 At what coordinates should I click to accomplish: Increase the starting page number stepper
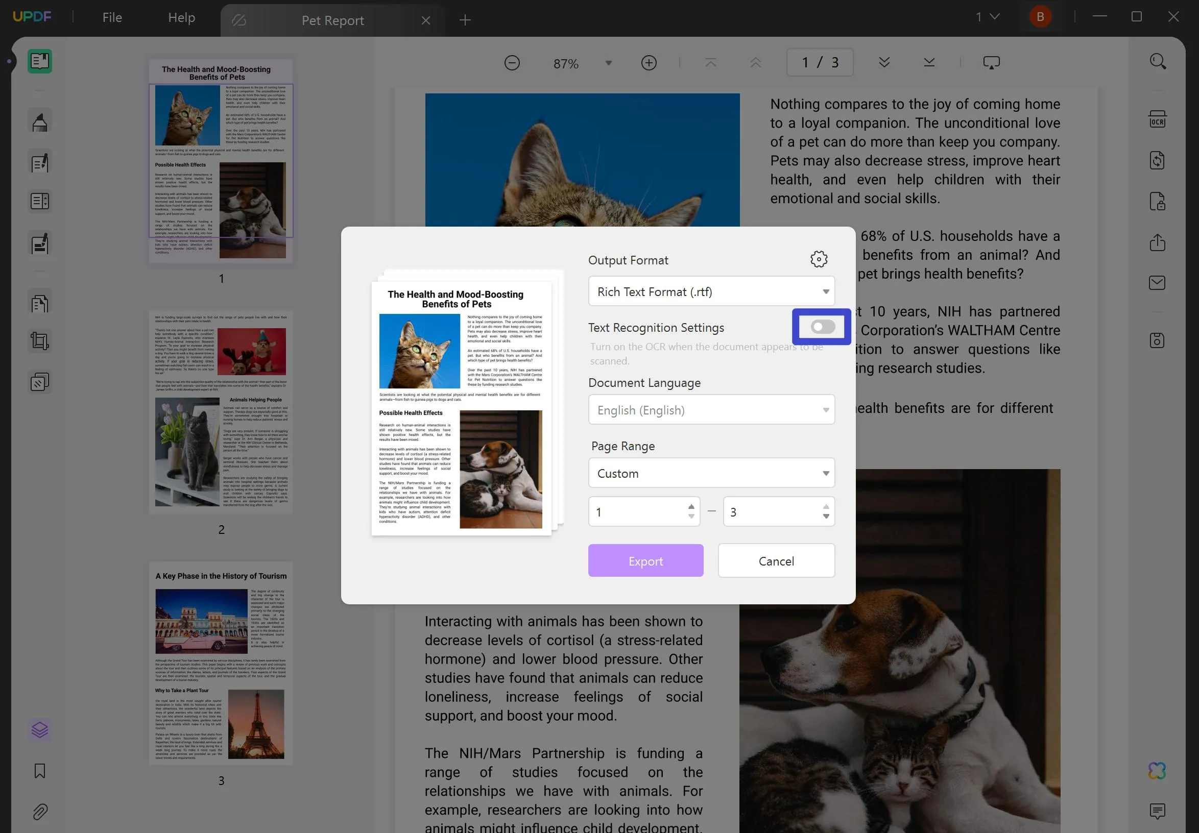pos(691,506)
